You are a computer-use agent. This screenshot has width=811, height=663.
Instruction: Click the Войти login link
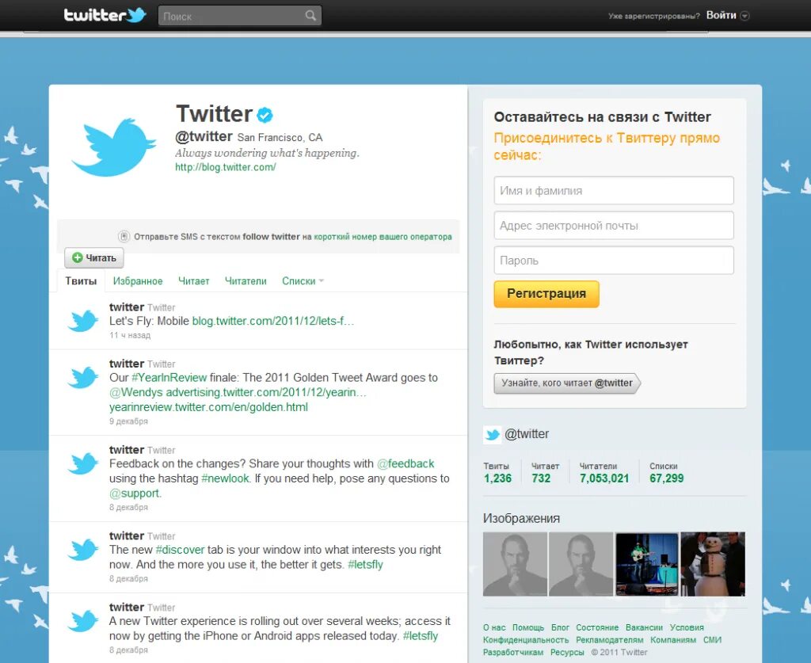pos(721,16)
